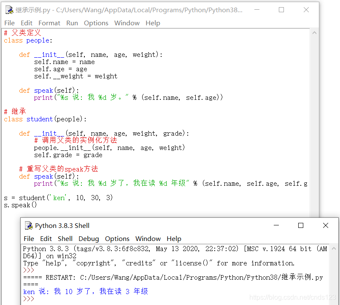This screenshot has width=340, height=305.
Task: Click the '# 调用父类的实例化方法' comment
Action: click(76, 140)
